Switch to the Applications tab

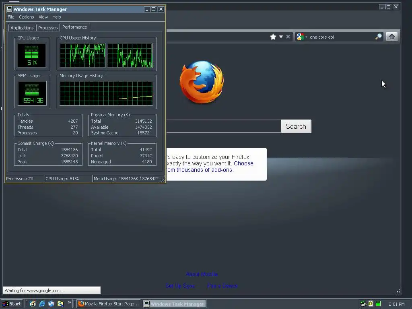click(22, 28)
